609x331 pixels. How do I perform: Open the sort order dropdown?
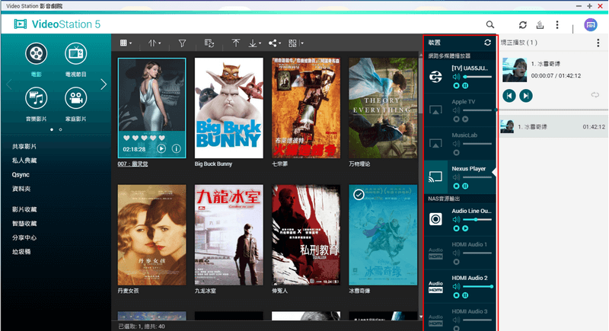tap(155, 43)
